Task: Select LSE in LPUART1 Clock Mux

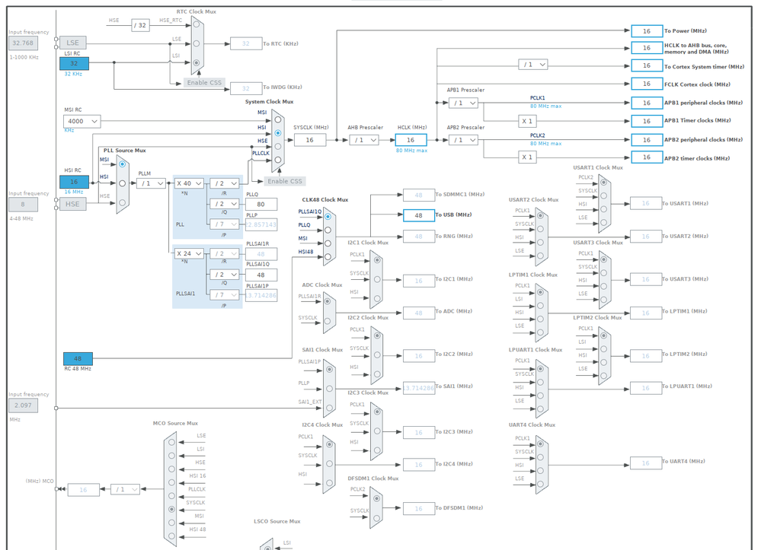Action: 540,408
